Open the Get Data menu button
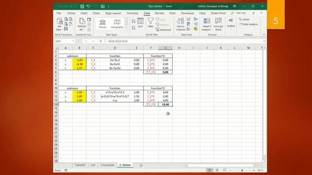 click(59, 24)
